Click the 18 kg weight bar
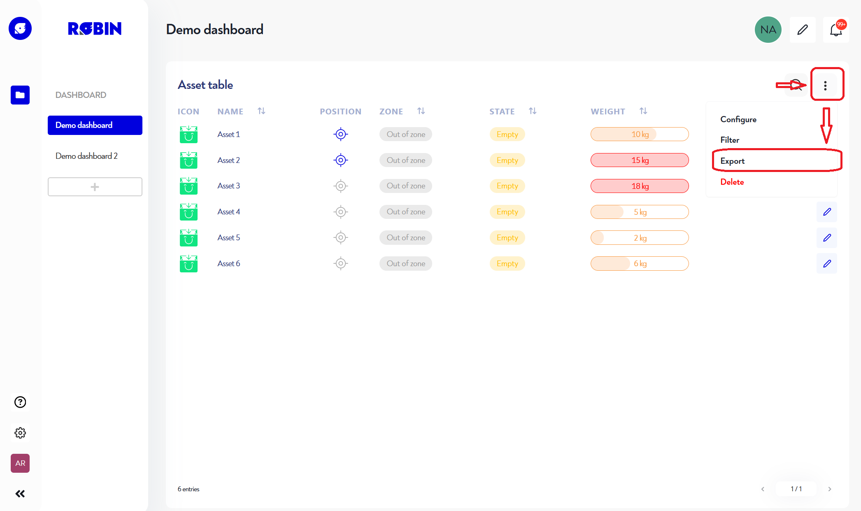Image resolution: width=861 pixels, height=511 pixels. tap(640, 186)
